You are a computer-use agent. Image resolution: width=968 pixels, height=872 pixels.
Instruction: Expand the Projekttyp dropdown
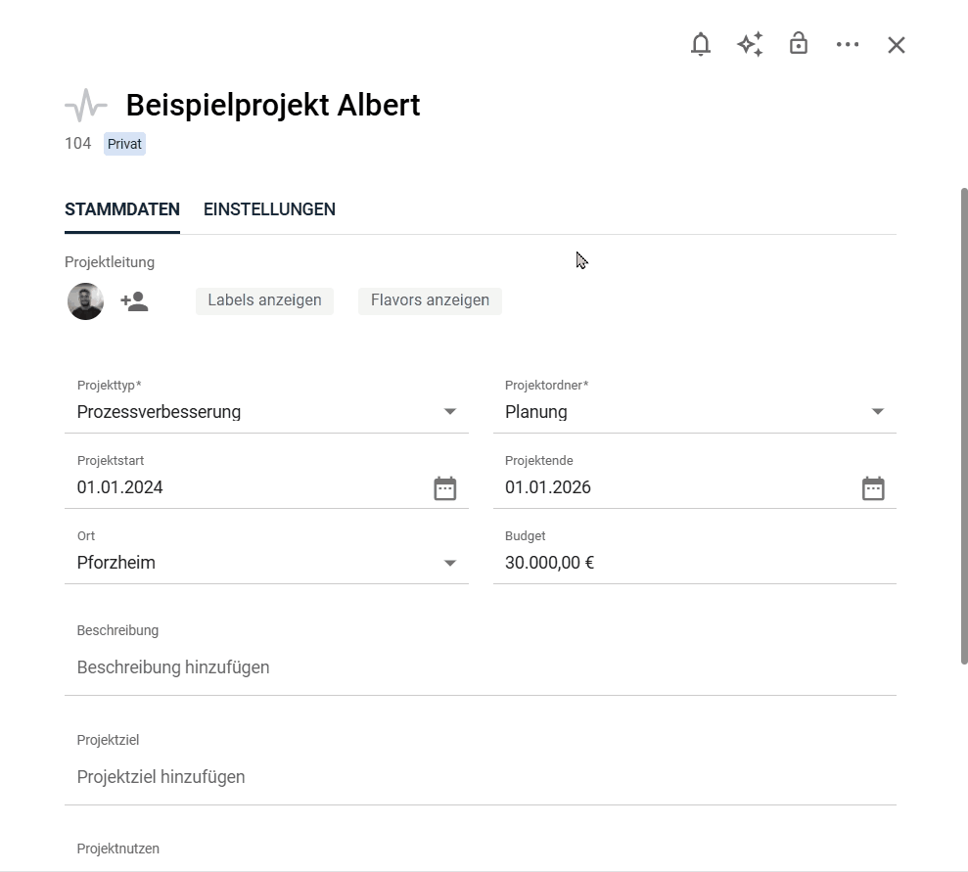450,412
